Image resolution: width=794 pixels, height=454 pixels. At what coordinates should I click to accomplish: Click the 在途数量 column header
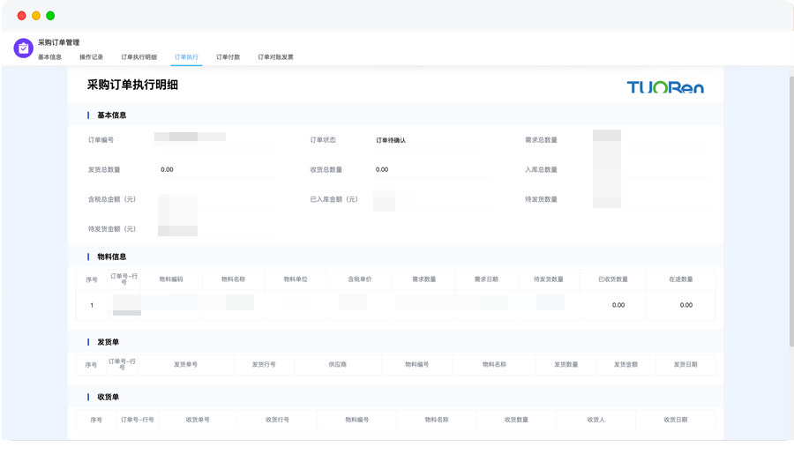681,279
